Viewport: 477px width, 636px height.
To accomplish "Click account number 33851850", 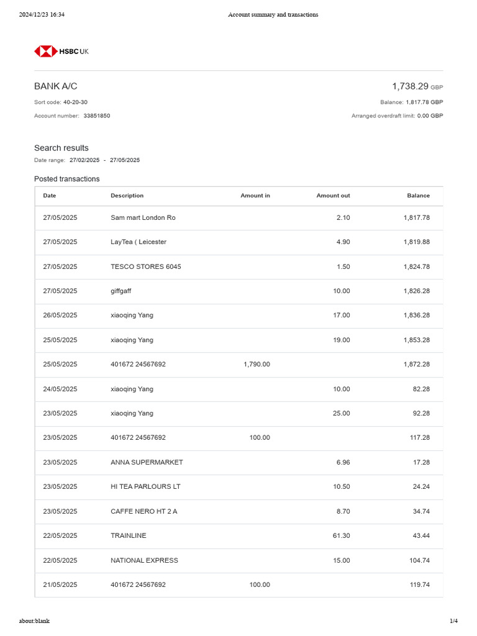I will coord(96,116).
